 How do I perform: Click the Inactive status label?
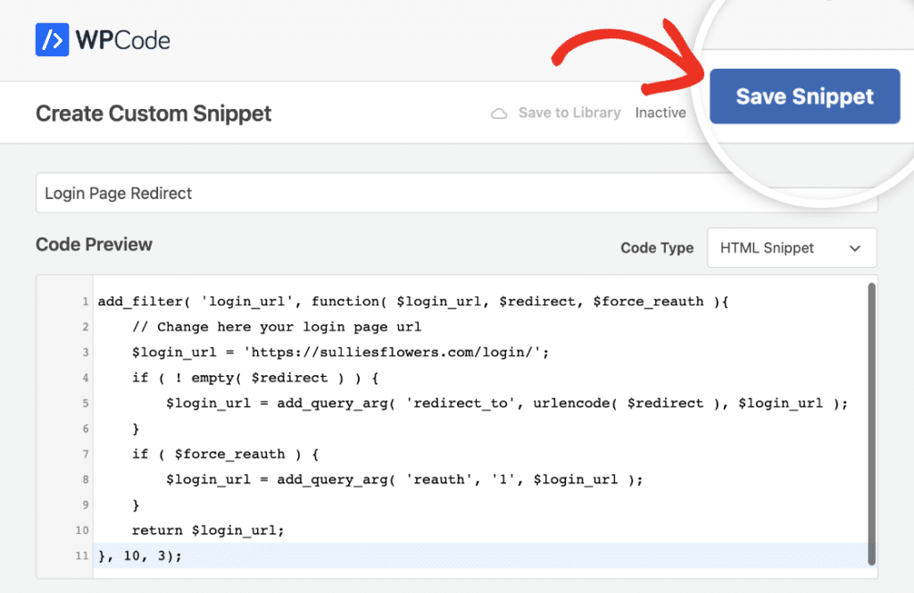661,113
